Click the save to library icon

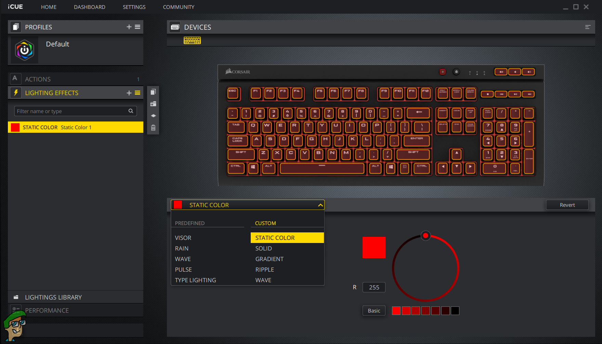(x=153, y=104)
